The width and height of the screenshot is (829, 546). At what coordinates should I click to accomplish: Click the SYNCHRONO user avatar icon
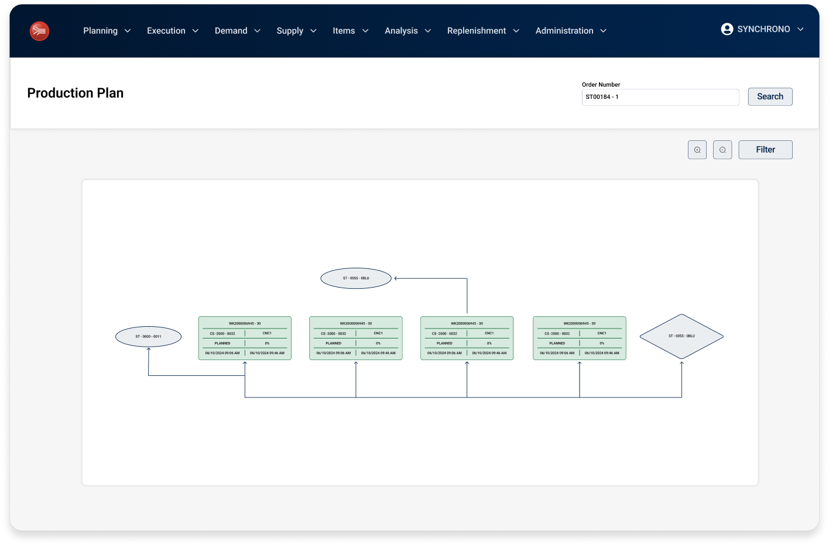click(727, 29)
